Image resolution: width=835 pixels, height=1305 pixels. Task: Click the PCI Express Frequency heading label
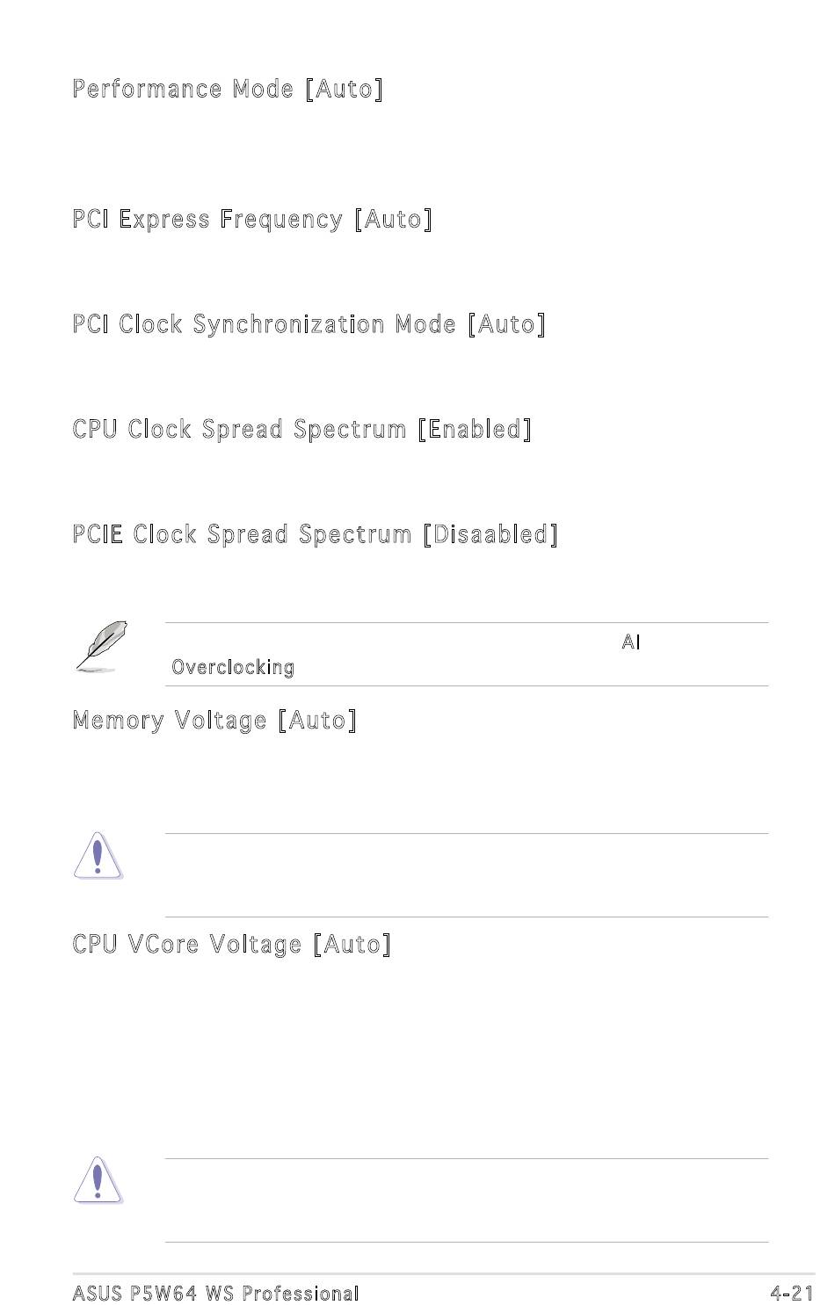[x=207, y=219]
